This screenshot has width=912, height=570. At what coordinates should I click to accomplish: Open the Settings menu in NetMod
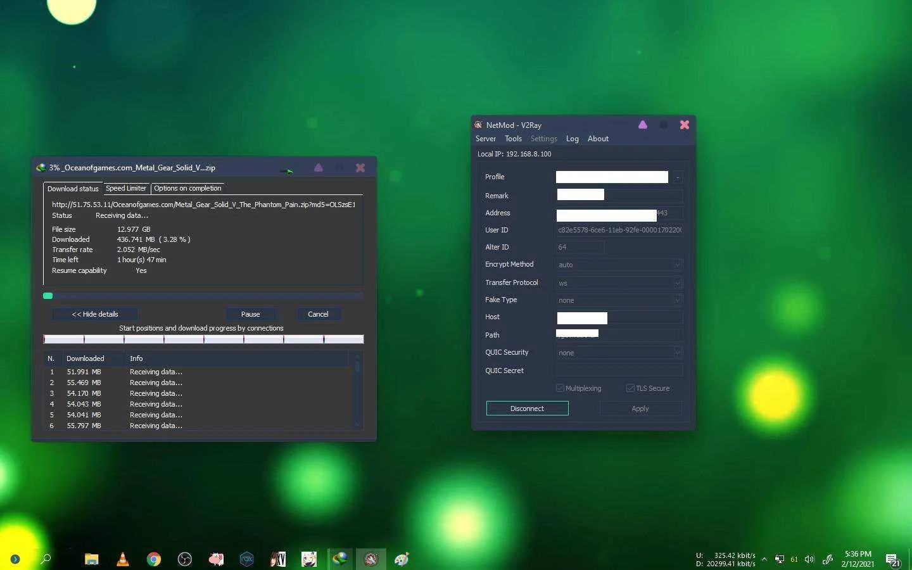(x=544, y=139)
